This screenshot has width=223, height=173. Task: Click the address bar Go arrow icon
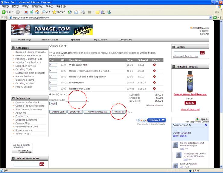215,18
